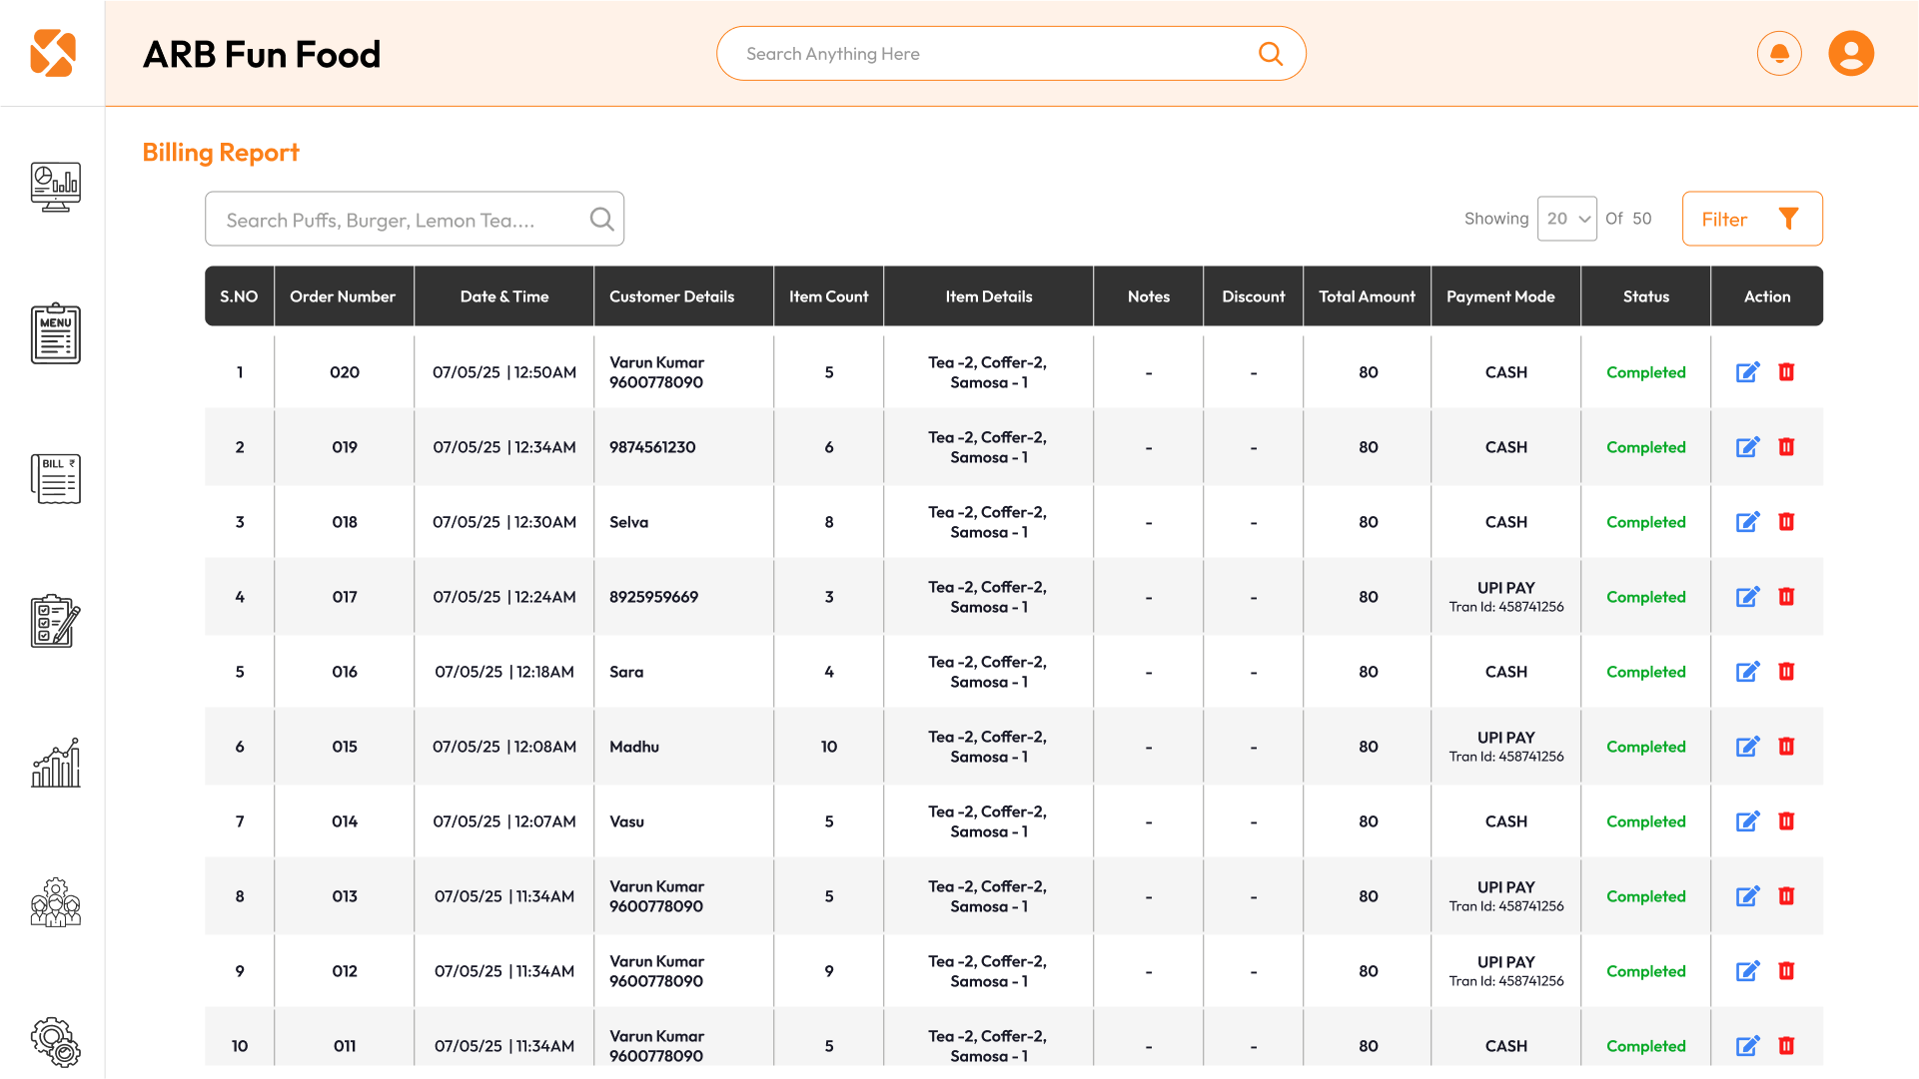Click the Status column header

(1646, 296)
